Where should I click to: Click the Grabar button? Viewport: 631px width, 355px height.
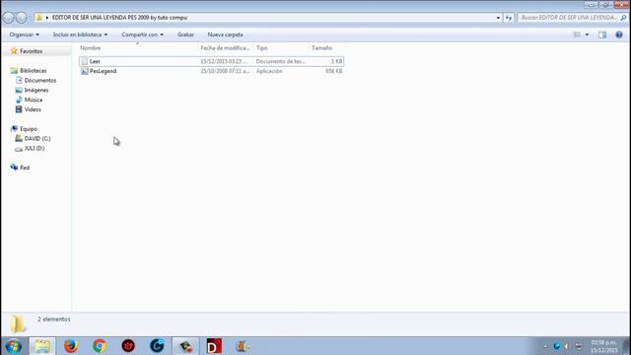coord(185,35)
